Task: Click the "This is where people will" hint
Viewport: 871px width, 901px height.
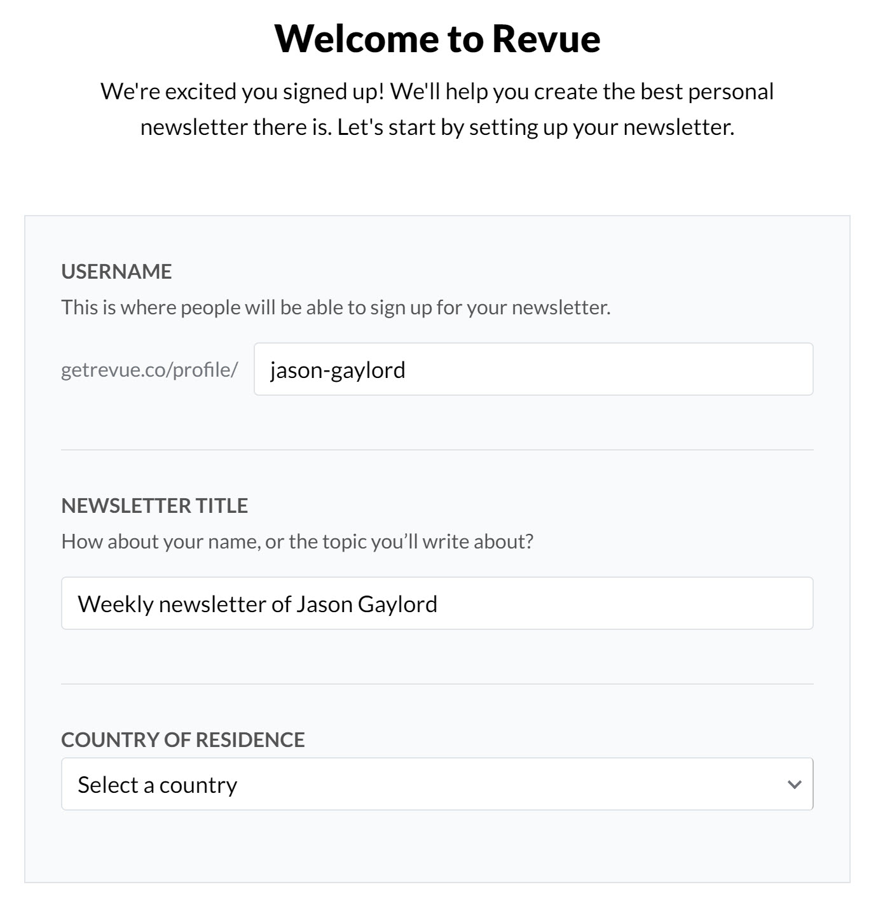Action: [336, 307]
